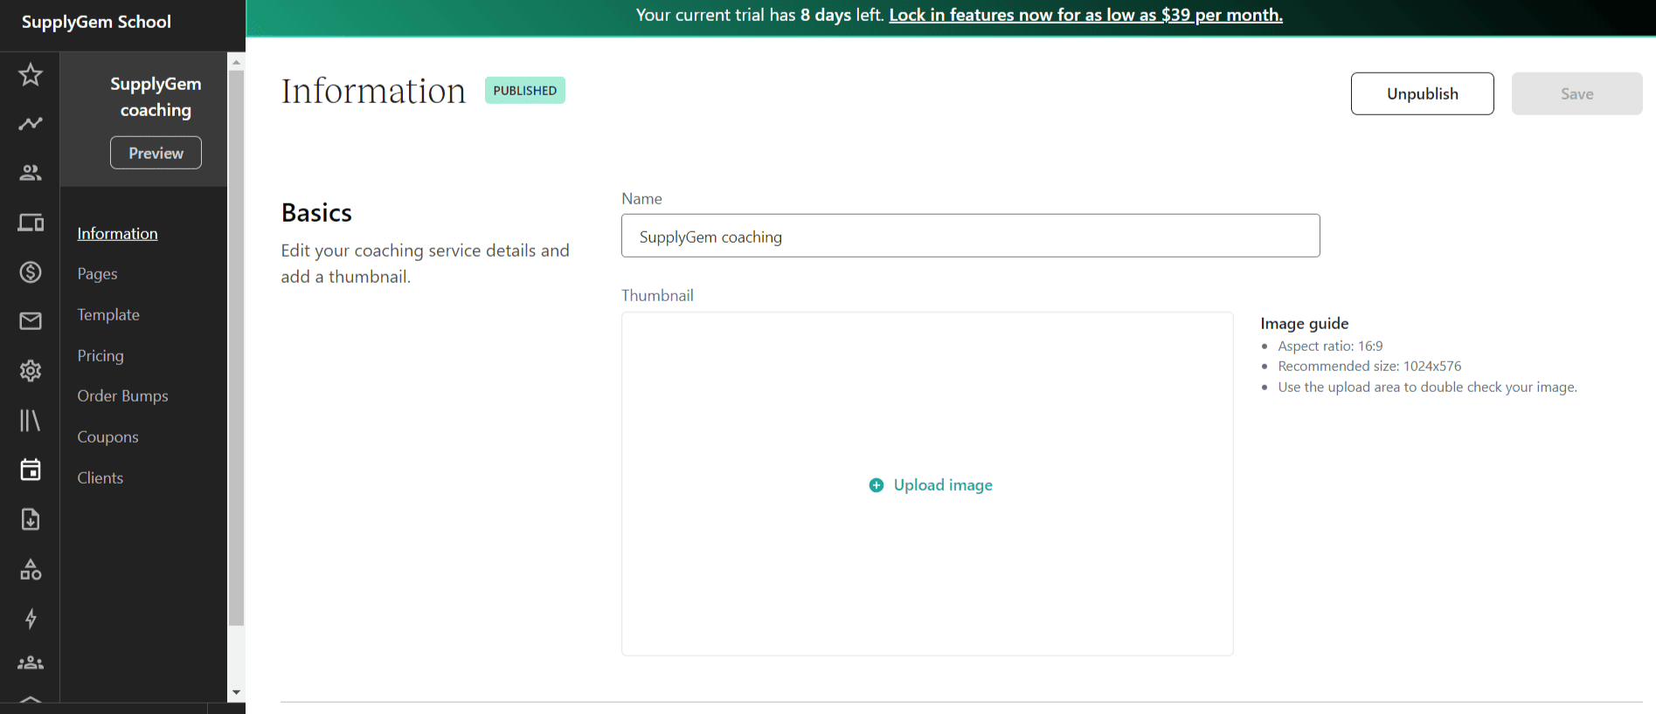Click the thumbnail upload area
Screen dimensions: 1656x714
(927, 484)
